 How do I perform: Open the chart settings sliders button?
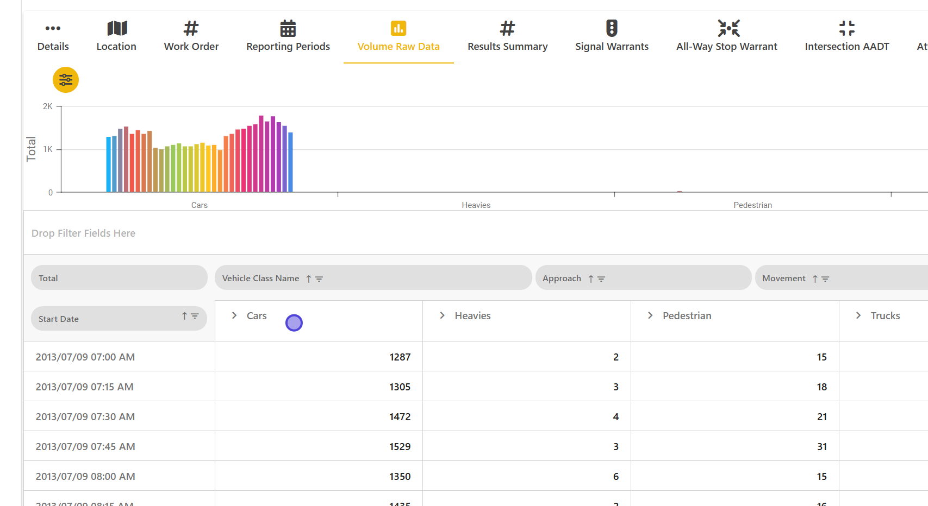[x=66, y=80]
